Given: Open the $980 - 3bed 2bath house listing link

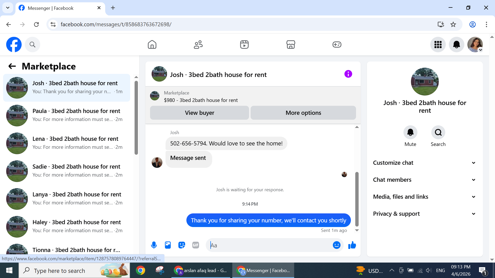Looking at the screenshot, I should (201, 100).
